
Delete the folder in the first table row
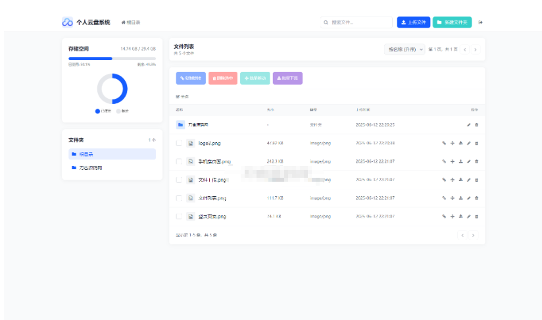click(x=477, y=124)
